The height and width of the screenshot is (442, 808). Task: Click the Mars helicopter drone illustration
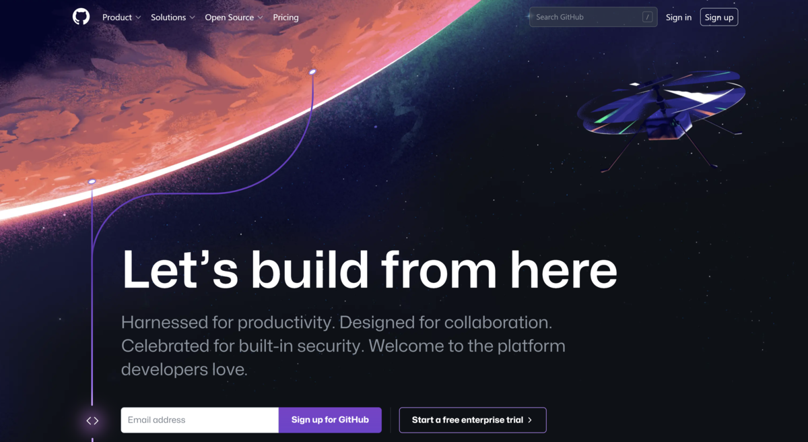click(x=661, y=116)
